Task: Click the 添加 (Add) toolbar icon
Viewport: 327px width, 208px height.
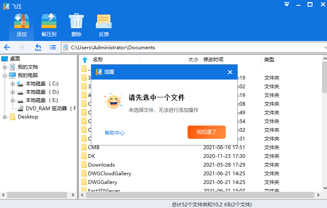Action: [x=22, y=21]
